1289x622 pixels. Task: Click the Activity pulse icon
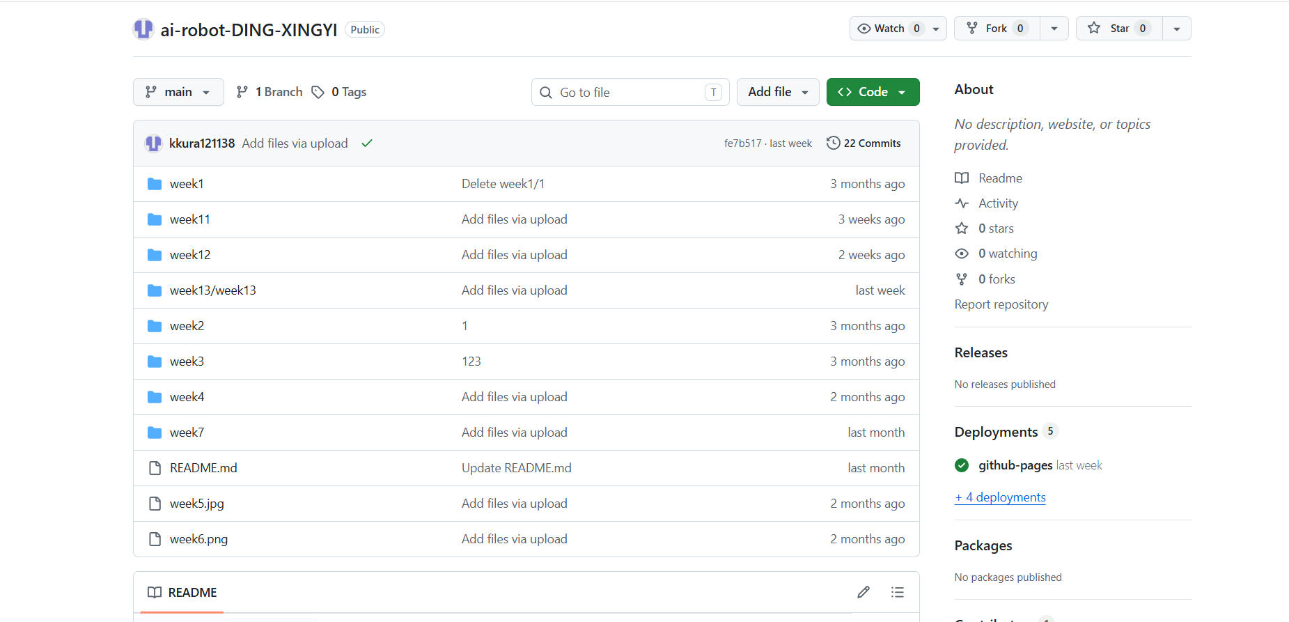(962, 203)
